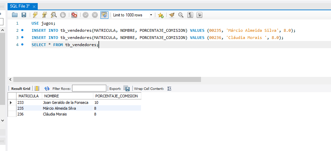
Task: Roll back the transaction with the X icon
Action: 95,15
